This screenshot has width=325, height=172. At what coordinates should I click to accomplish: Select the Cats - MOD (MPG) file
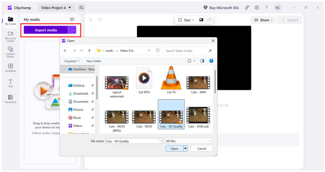click(x=117, y=121)
